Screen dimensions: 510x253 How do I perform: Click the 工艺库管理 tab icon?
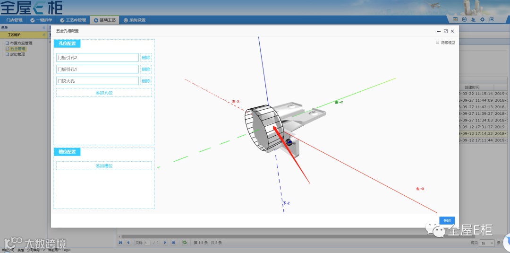point(62,20)
